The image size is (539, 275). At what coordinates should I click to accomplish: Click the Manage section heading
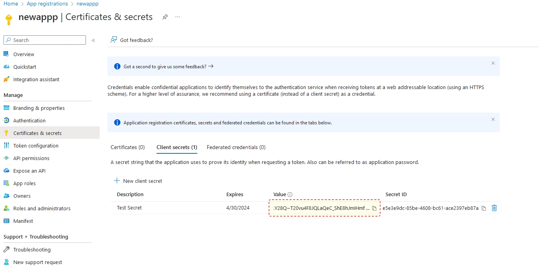[x=13, y=95]
